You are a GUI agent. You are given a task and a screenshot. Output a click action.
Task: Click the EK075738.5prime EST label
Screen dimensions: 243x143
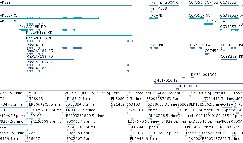(x=46, y=110)
